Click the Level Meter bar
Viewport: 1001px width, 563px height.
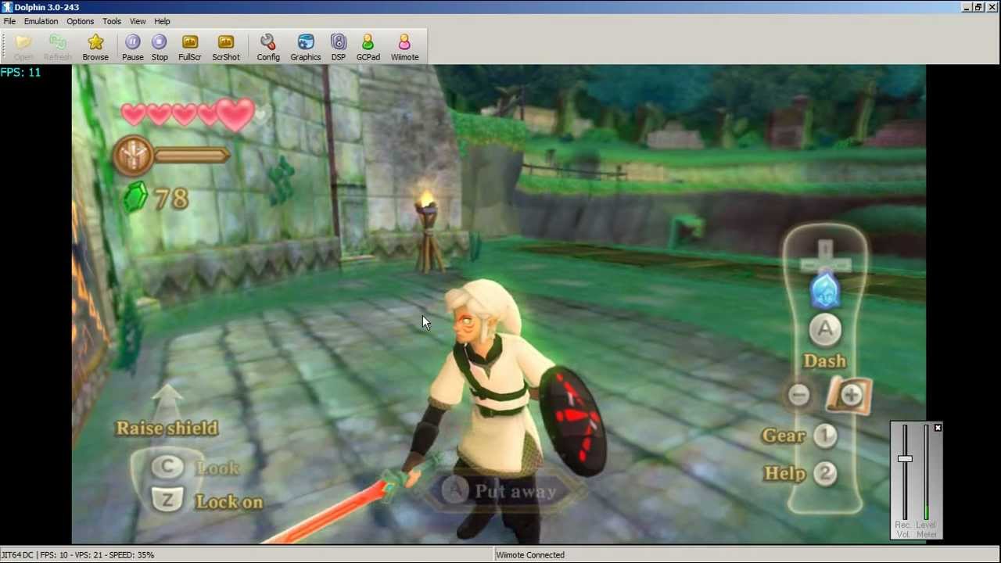click(x=927, y=473)
